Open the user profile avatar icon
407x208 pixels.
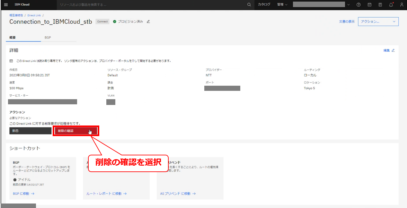point(402,5)
